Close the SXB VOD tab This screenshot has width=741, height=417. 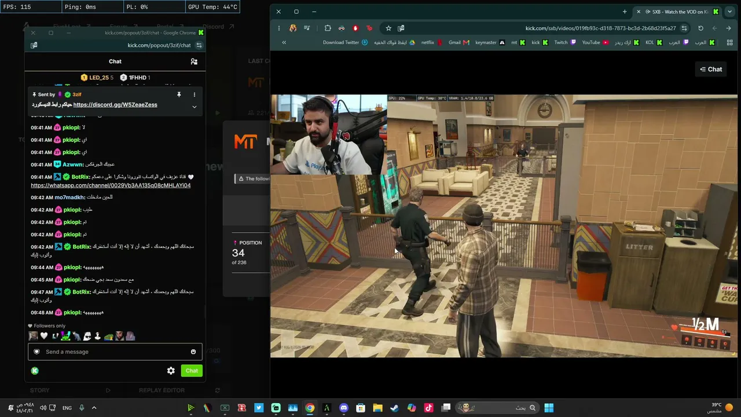point(639,12)
